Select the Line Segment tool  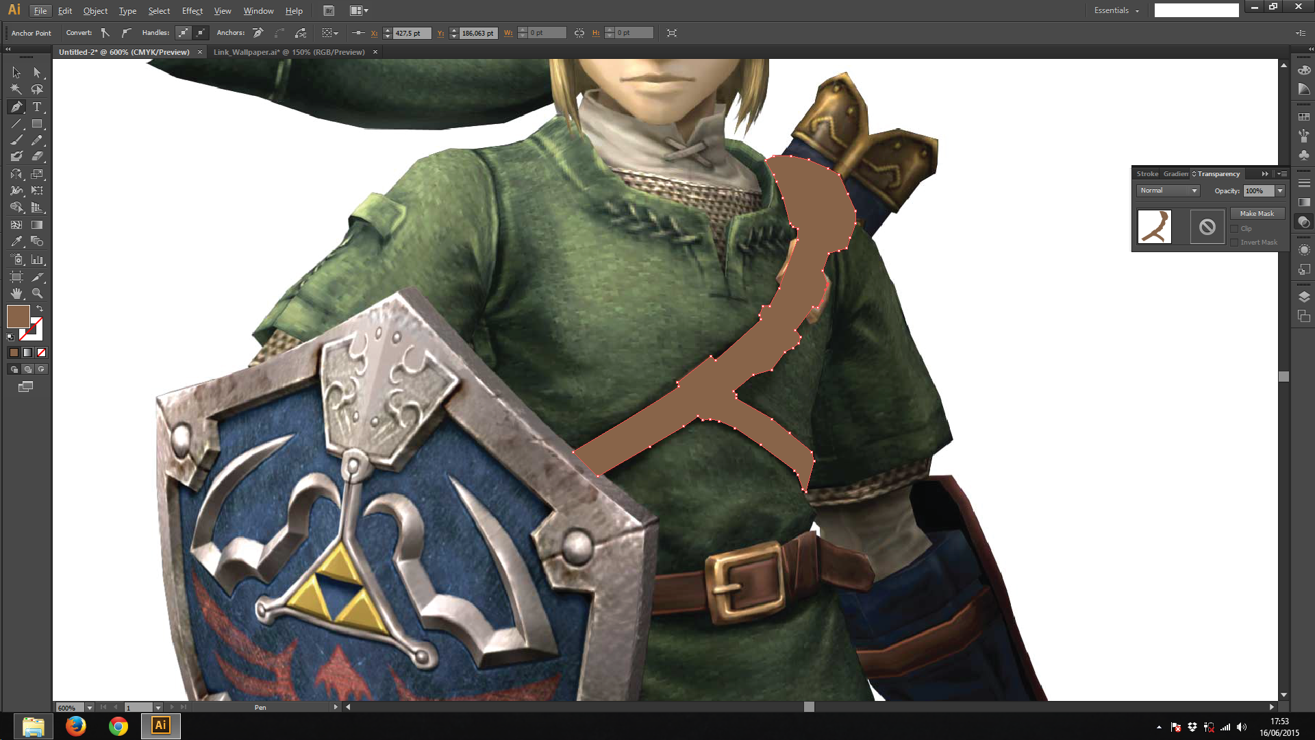(x=16, y=124)
